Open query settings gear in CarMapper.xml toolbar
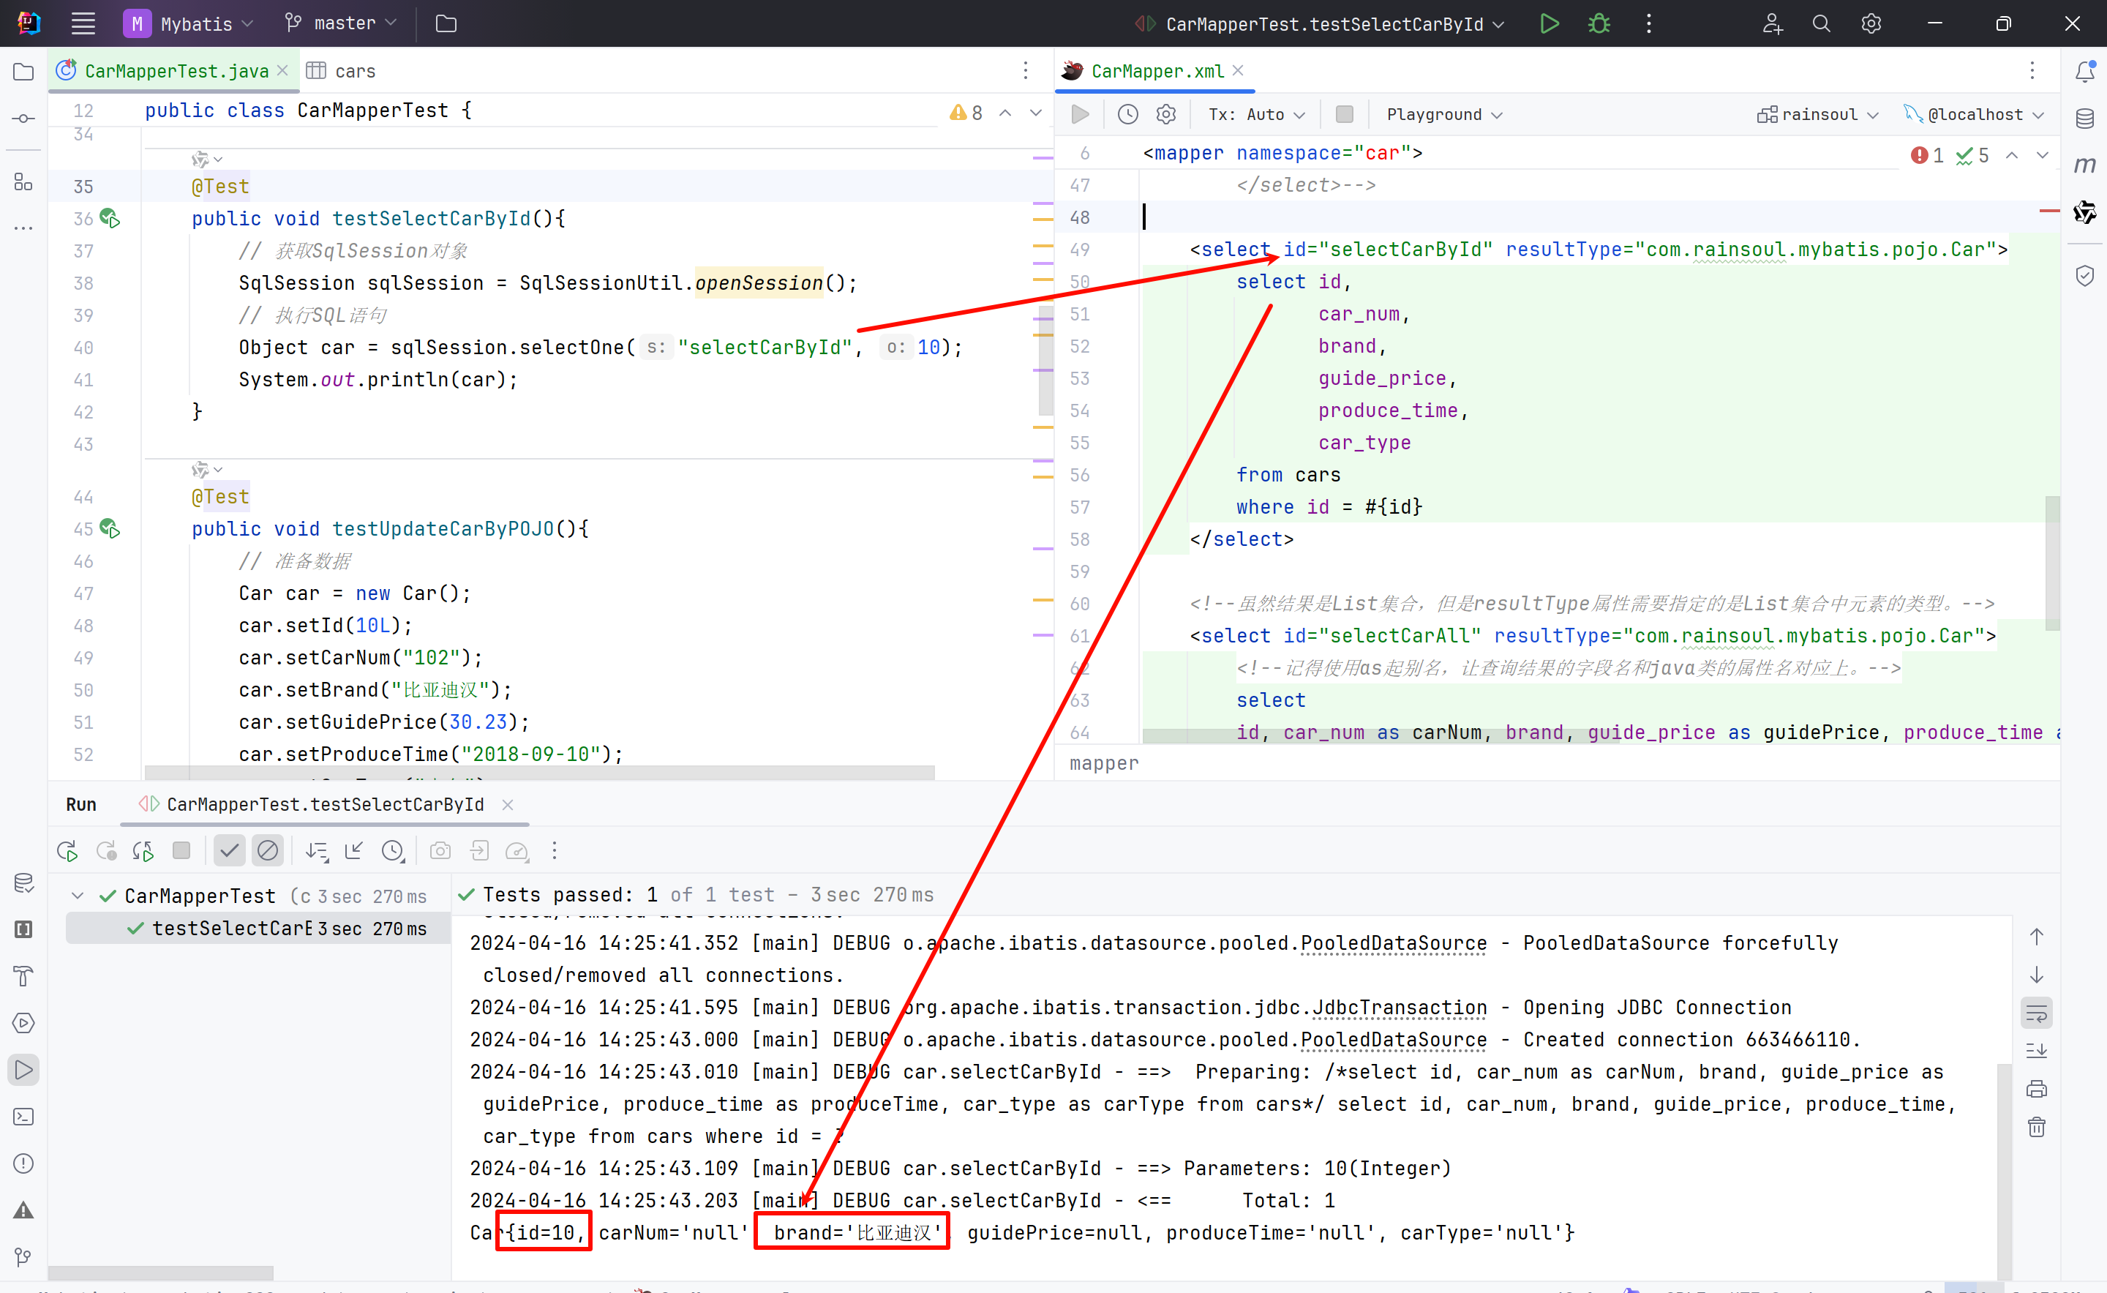 click(1166, 113)
